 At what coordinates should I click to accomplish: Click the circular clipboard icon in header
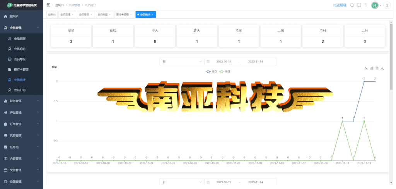coord(387,5)
